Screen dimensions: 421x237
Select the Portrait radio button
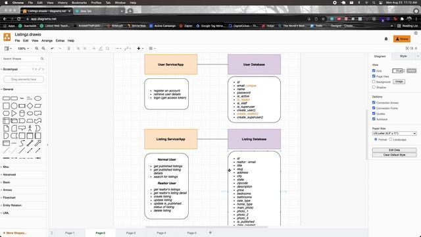[376, 140]
